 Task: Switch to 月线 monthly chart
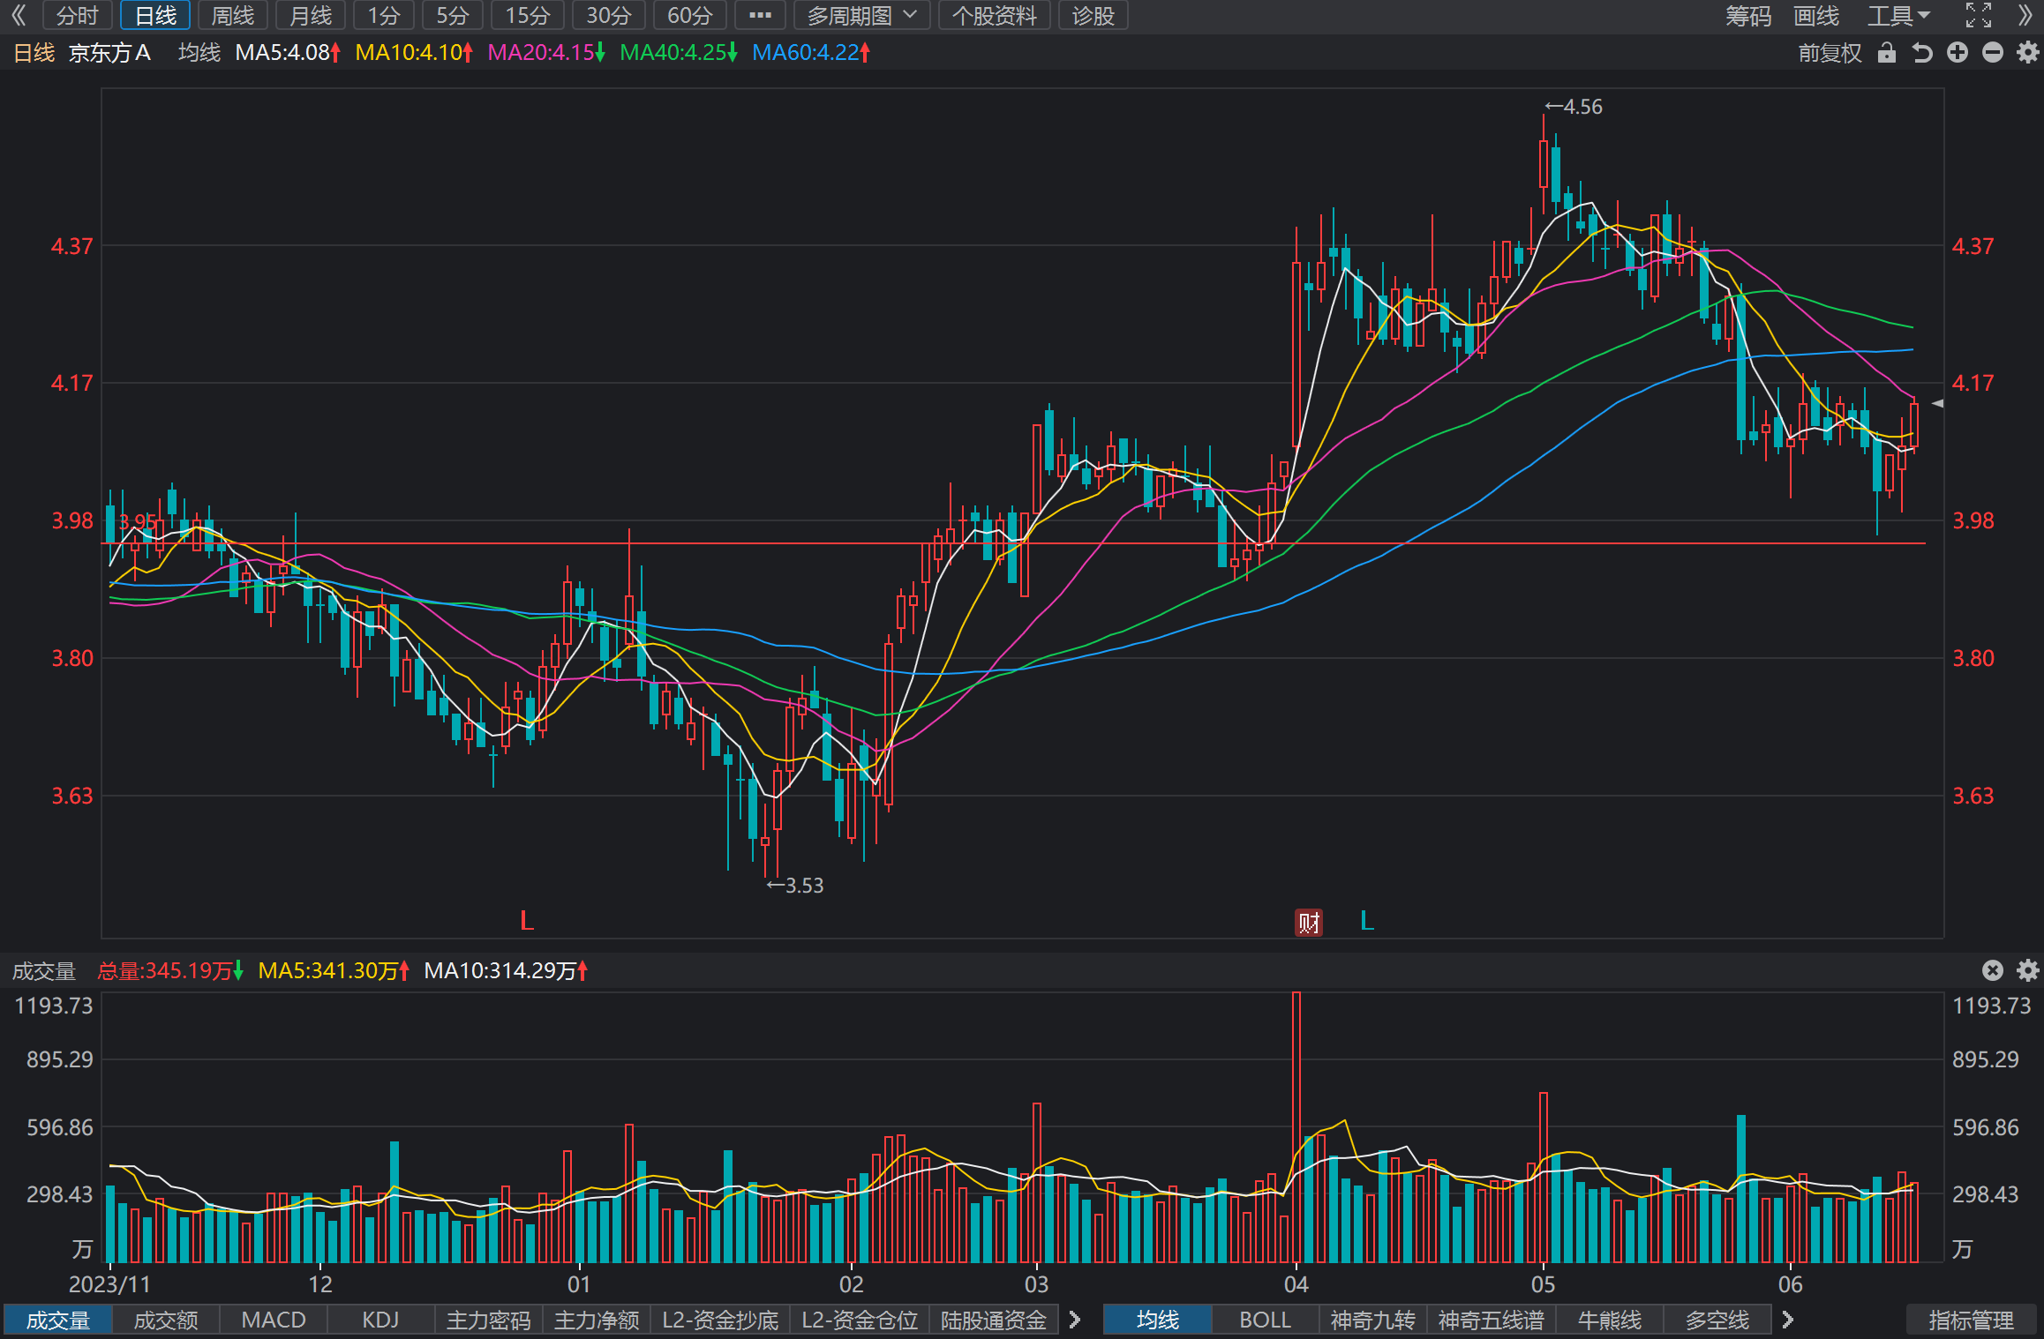pos(311,15)
